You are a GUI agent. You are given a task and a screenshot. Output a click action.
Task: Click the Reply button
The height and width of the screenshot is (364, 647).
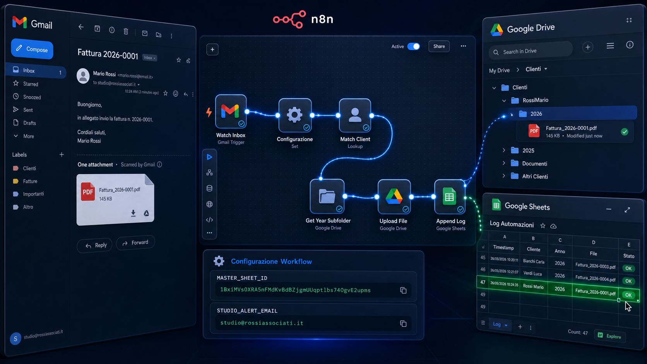pos(95,245)
